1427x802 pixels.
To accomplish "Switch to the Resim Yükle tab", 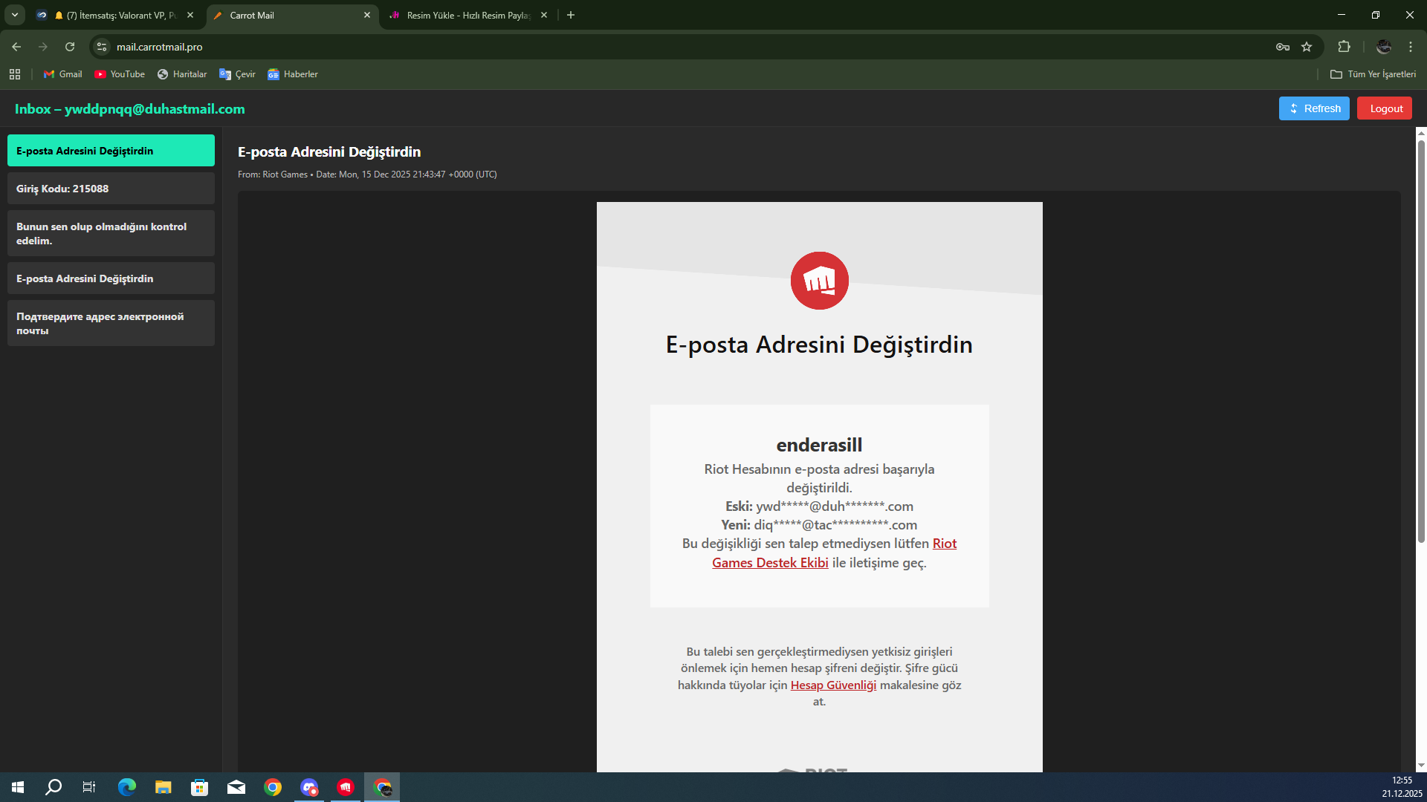I will (468, 15).
